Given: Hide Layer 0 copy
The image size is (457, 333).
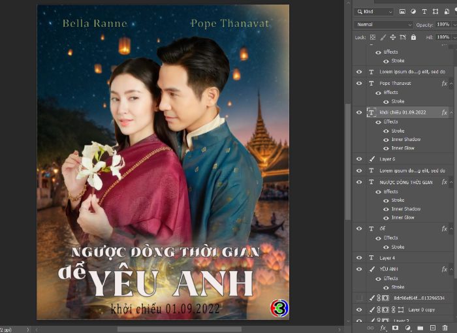Looking at the screenshot, I should coord(359,309).
